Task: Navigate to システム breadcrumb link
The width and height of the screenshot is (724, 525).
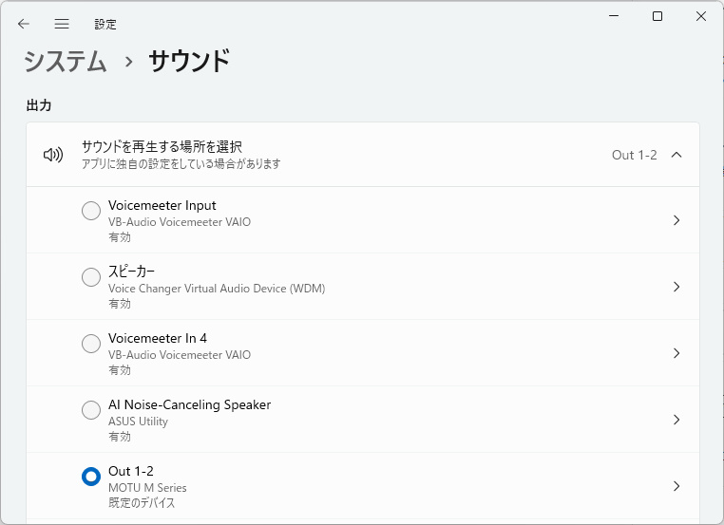Action: point(66,62)
